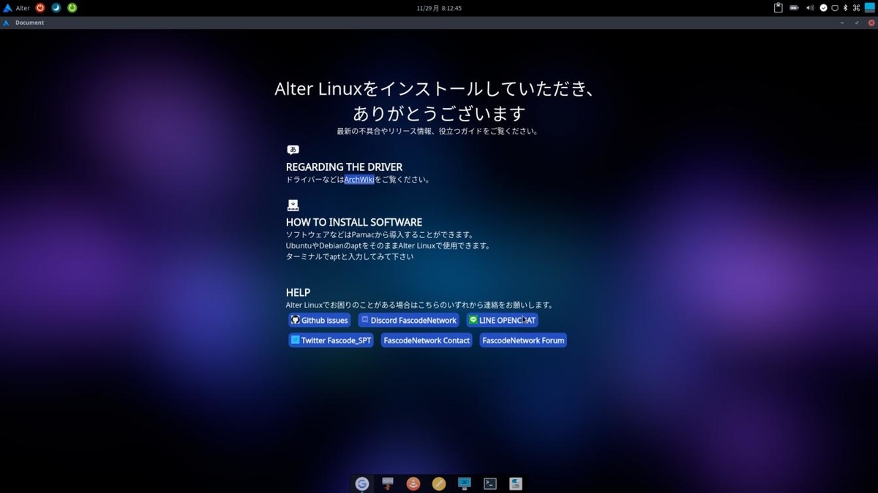Open the Alter application menu

click(x=17, y=8)
